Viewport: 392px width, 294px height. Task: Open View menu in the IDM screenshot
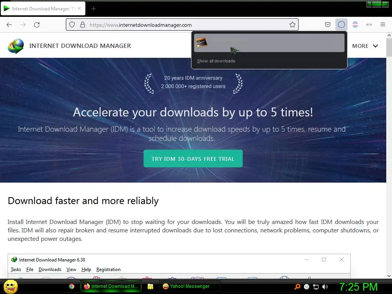[71, 269]
